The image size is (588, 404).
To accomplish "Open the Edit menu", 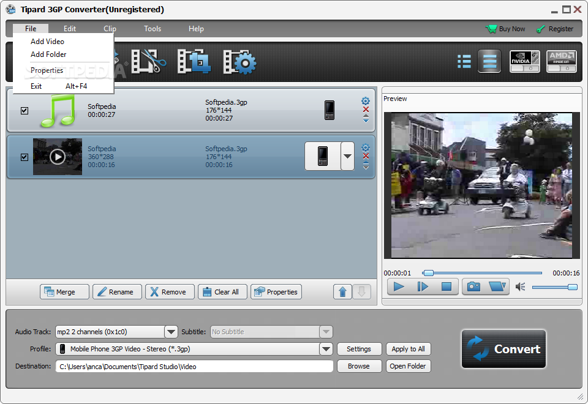I will [69, 29].
